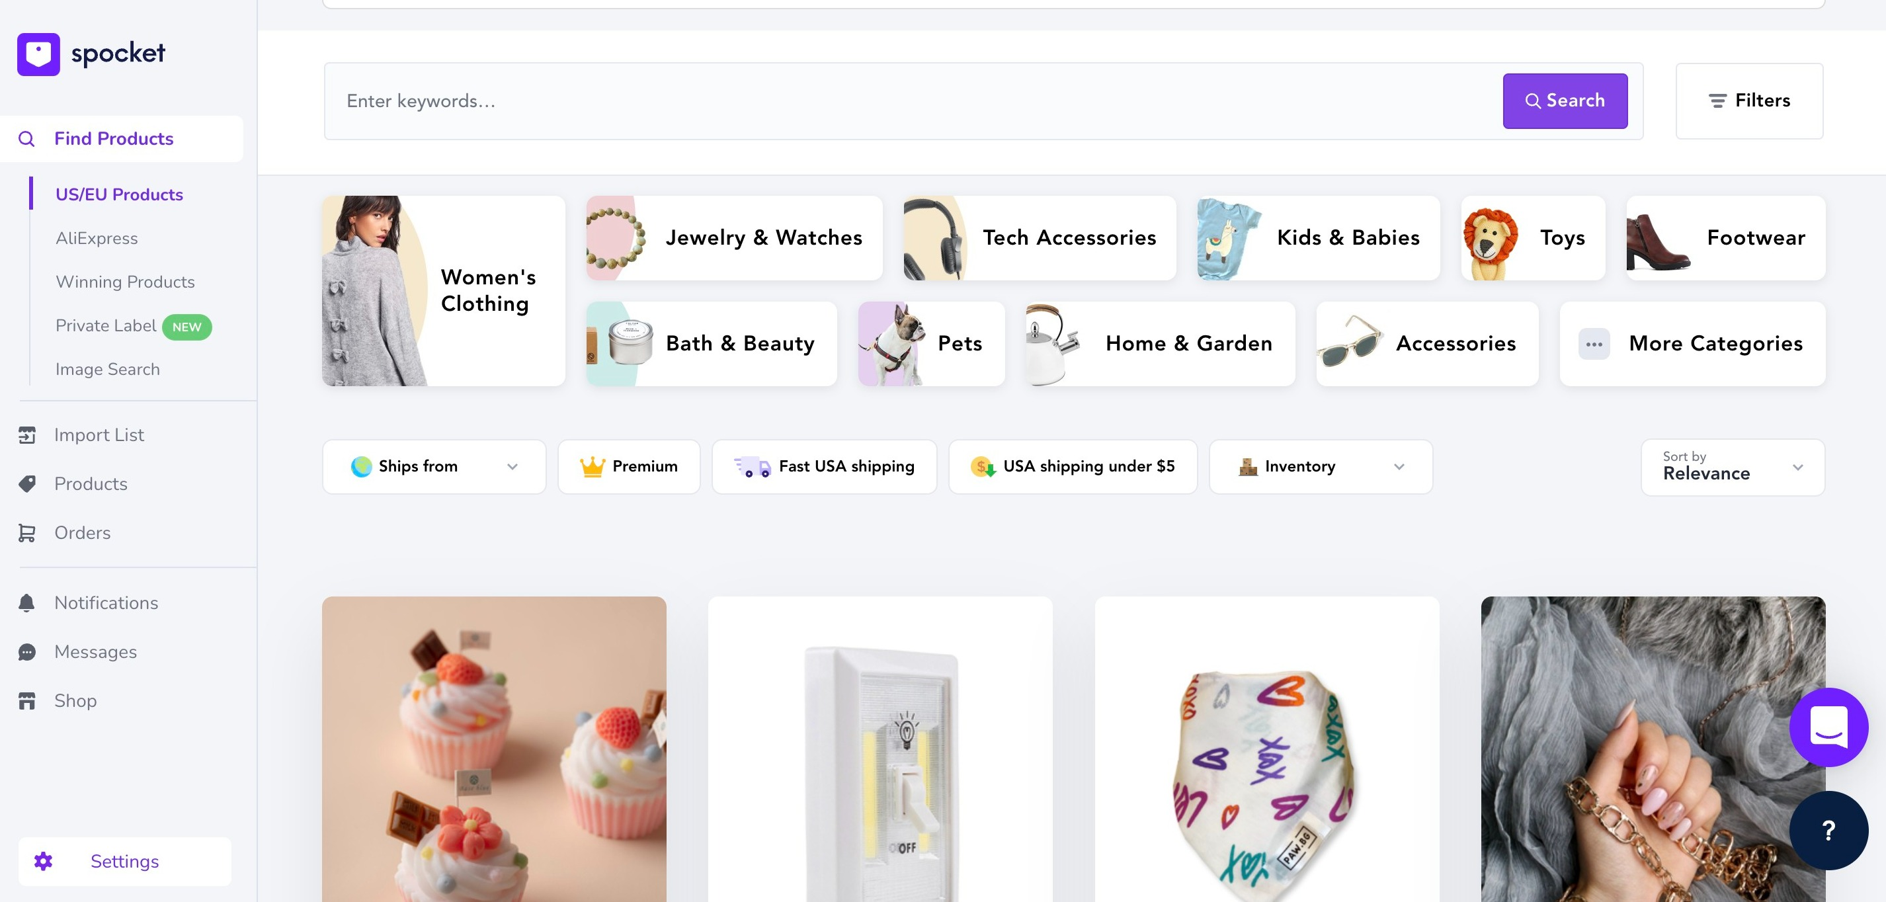1886x902 pixels.
Task: Open Settings with the gear icon
Action: tap(43, 861)
